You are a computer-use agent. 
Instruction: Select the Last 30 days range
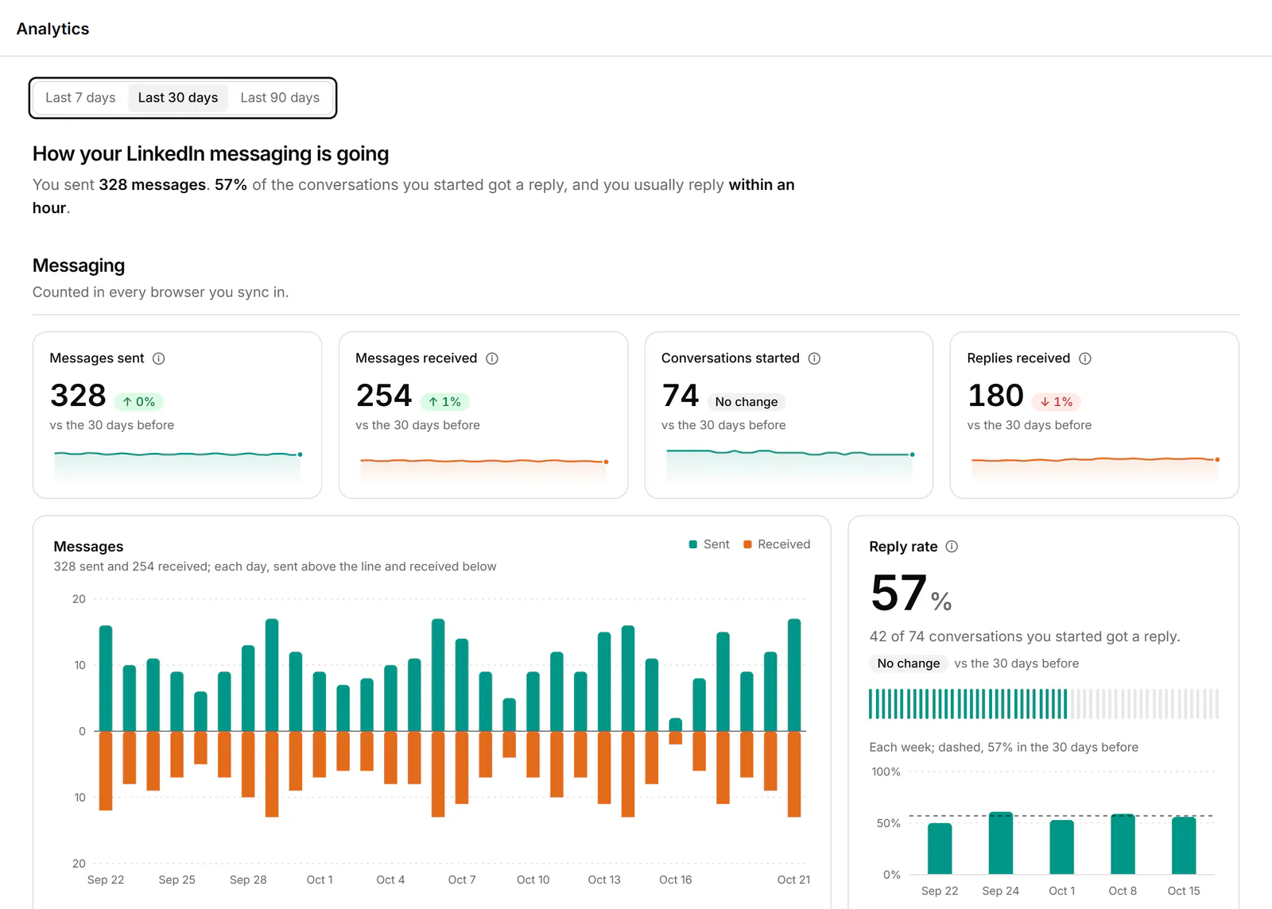click(x=178, y=98)
